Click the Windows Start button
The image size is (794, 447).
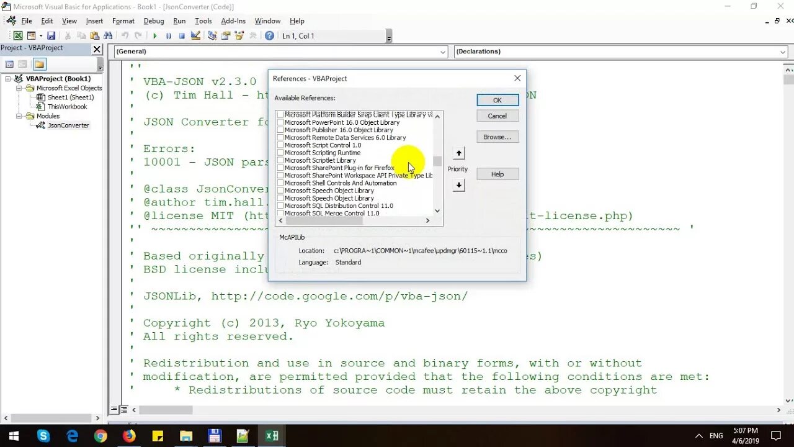(14, 436)
